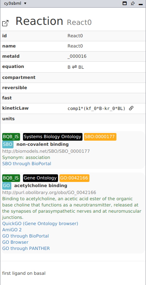
Task: Click the 'reversible' row label
Action: (15, 88)
